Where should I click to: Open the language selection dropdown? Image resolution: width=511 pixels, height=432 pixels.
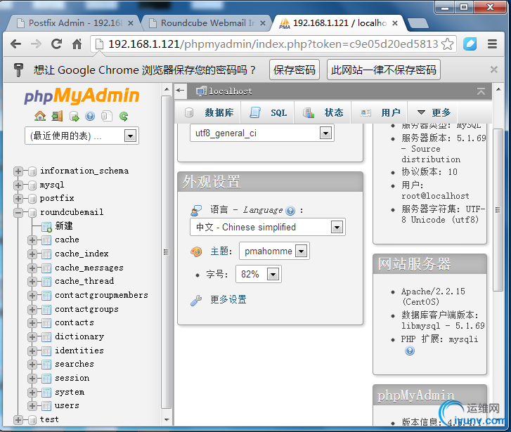pos(268,227)
